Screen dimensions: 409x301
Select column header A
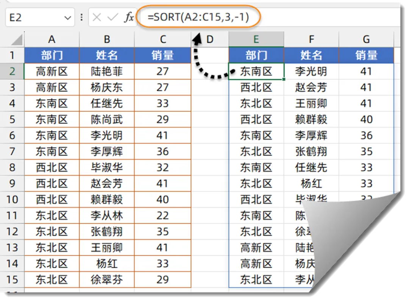tap(52, 39)
